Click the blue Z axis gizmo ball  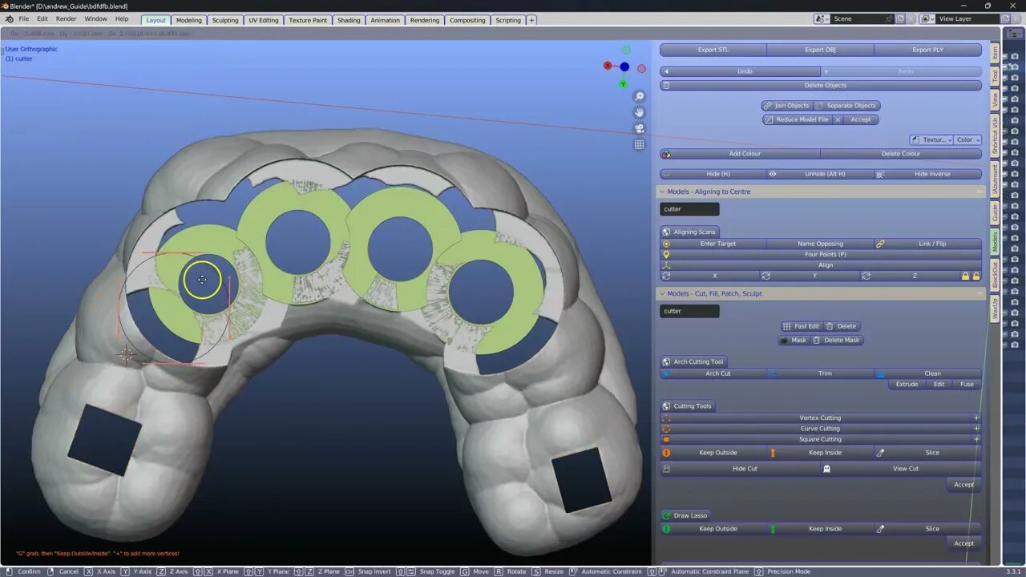point(624,67)
